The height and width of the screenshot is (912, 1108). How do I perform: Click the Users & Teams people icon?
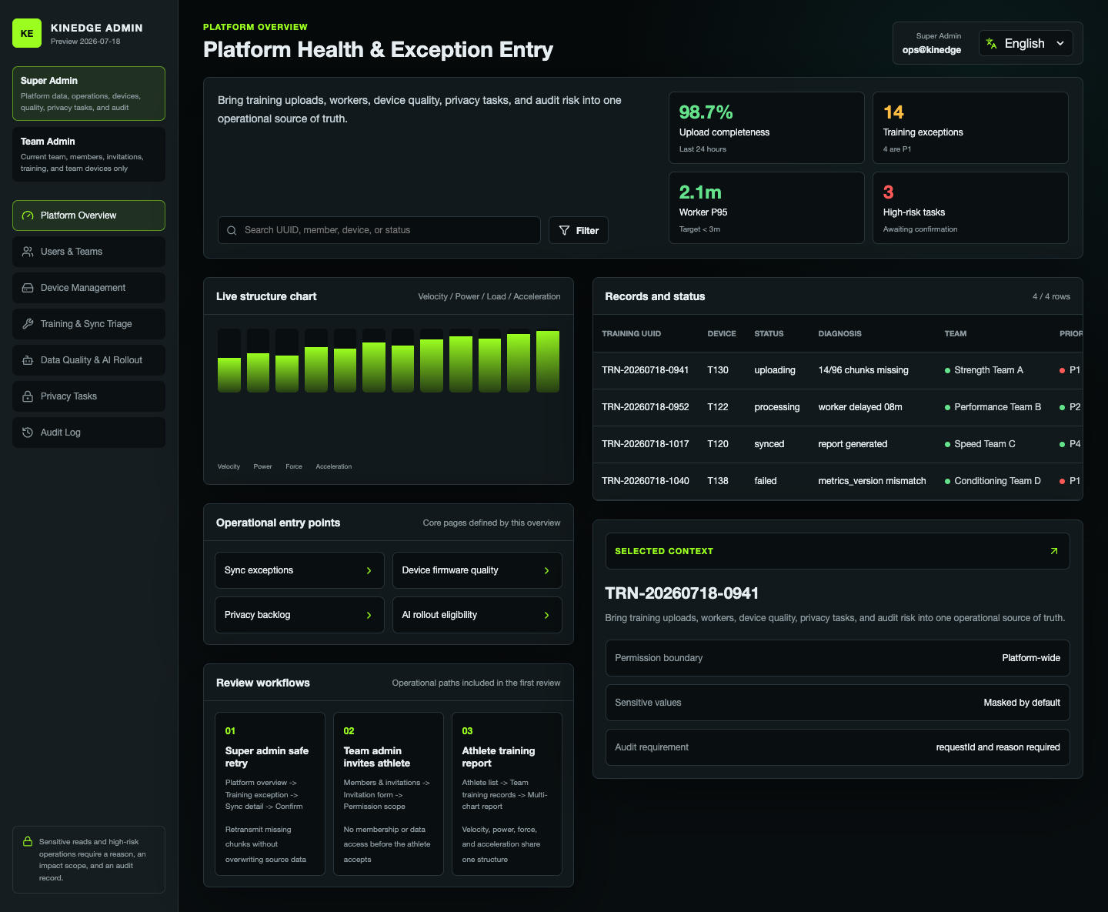pos(28,252)
